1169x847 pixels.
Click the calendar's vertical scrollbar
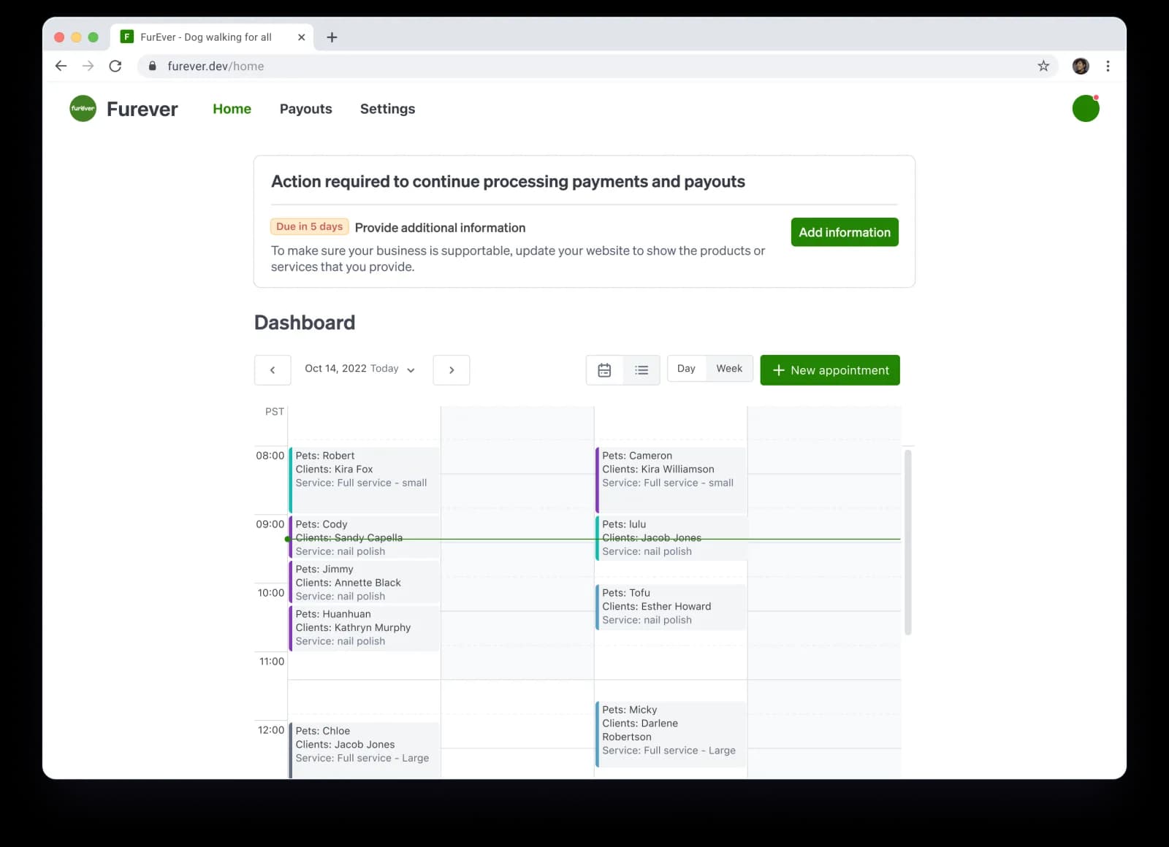tap(908, 542)
